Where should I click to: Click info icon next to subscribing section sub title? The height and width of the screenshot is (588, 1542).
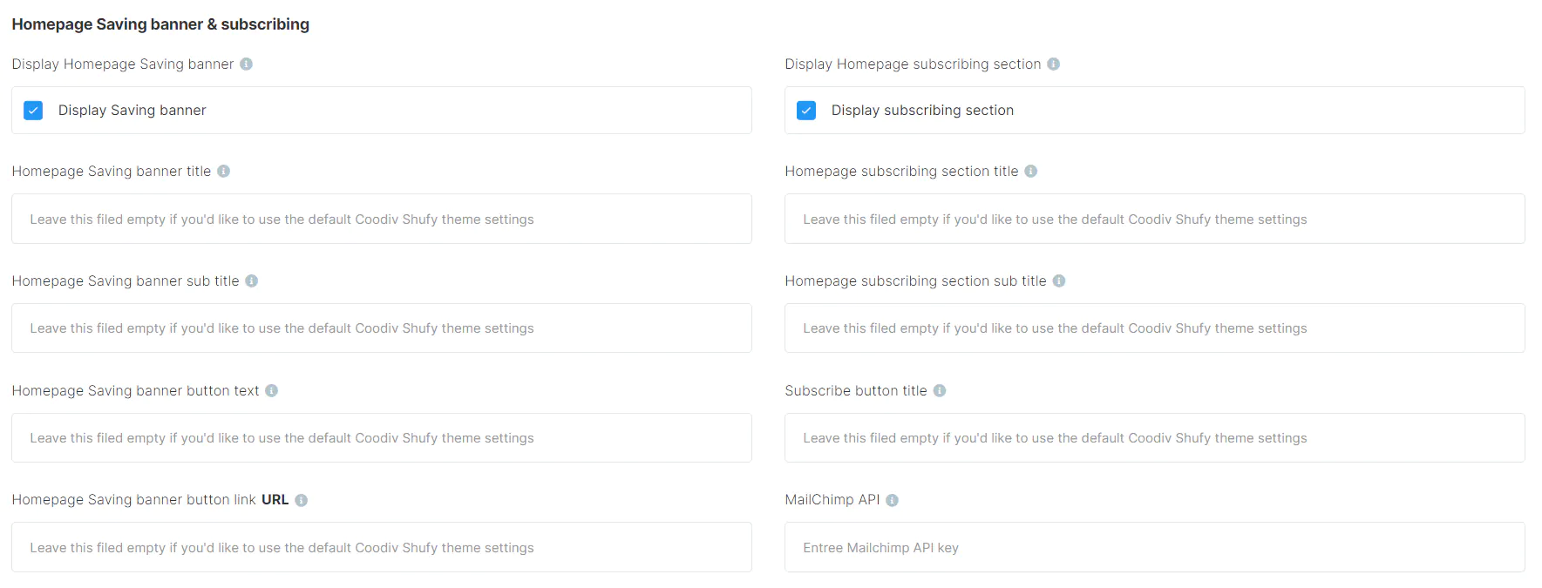coord(1059,280)
